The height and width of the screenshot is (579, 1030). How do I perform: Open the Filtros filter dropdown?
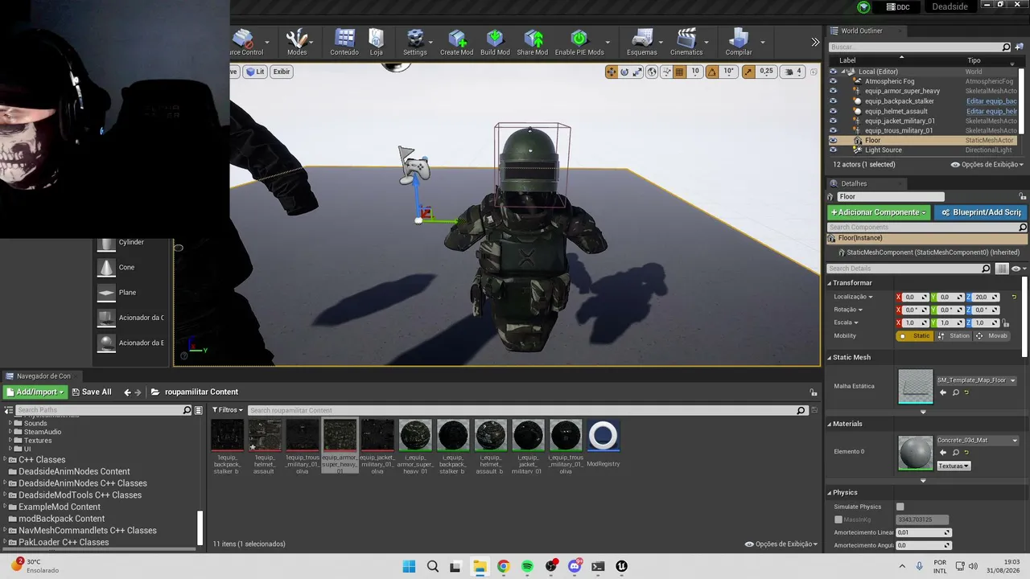[x=227, y=410]
